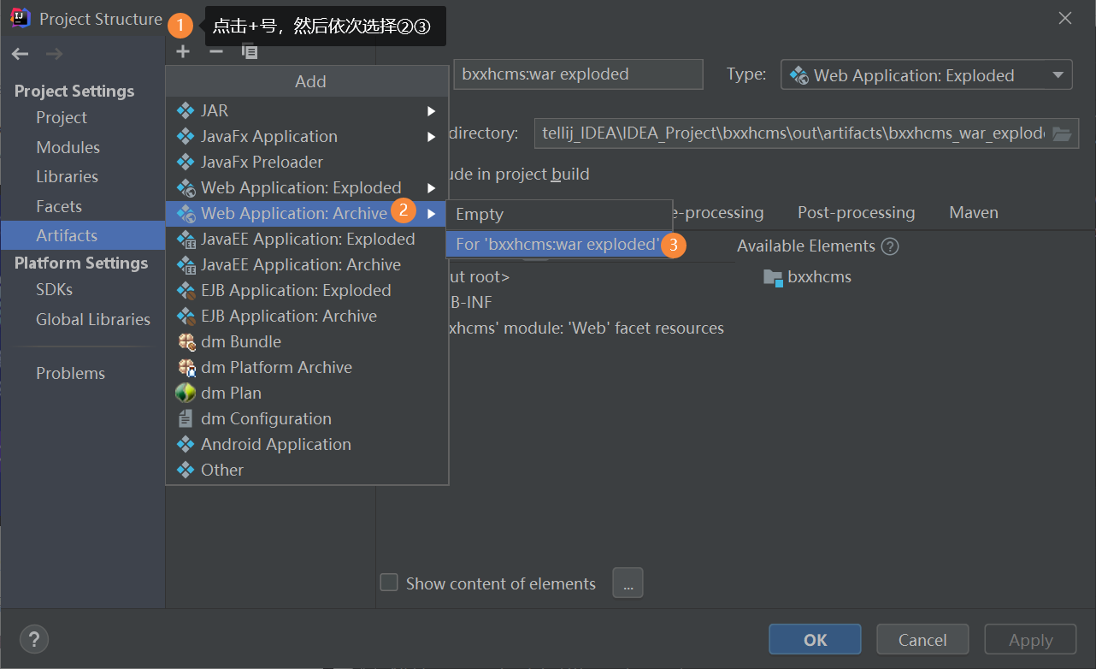
Task: Click the add artifact plus icon
Action: (182, 51)
